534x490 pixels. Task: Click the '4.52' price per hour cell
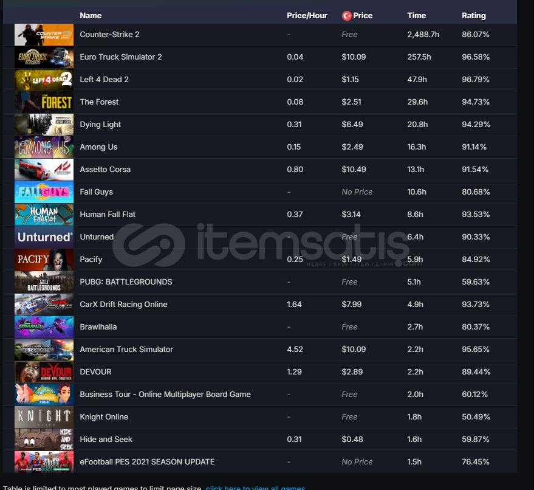pyautogui.click(x=295, y=350)
